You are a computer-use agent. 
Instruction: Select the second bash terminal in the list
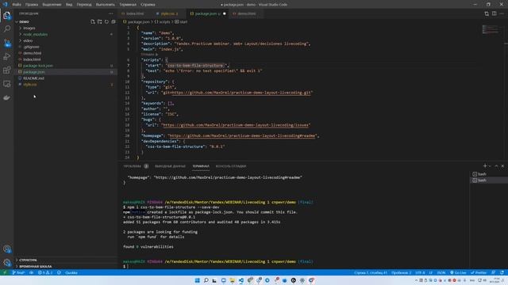click(x=489, y=180)
